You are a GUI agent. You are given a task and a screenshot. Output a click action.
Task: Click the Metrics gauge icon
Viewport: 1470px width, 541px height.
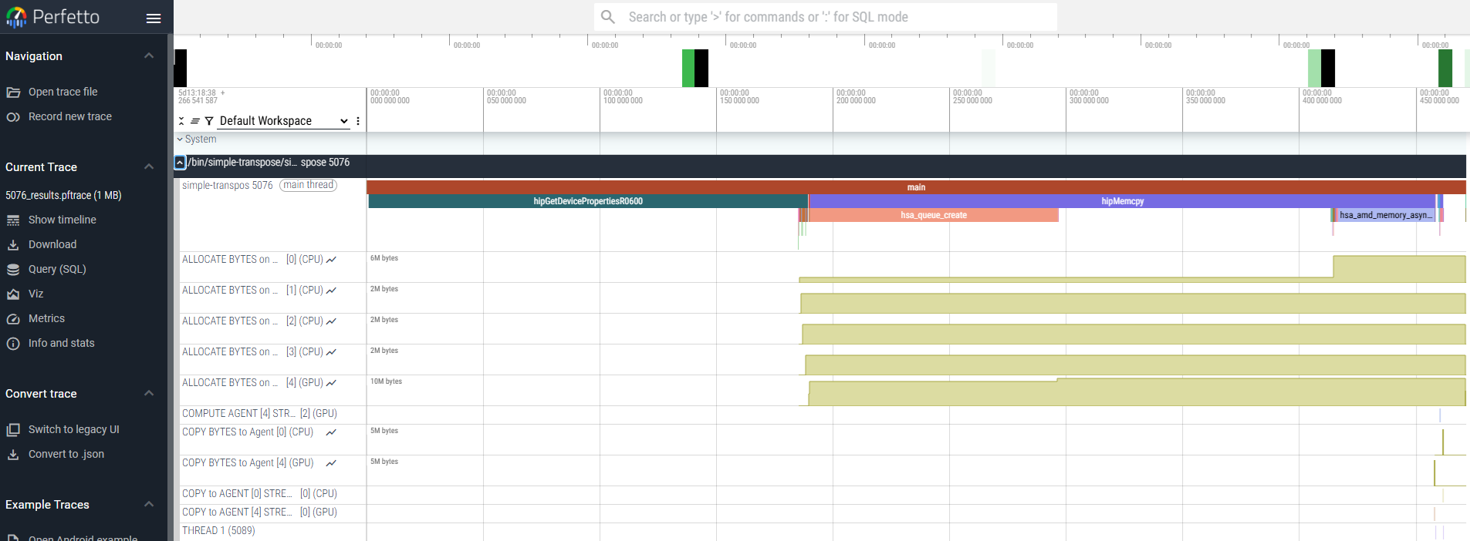[13, 319]
